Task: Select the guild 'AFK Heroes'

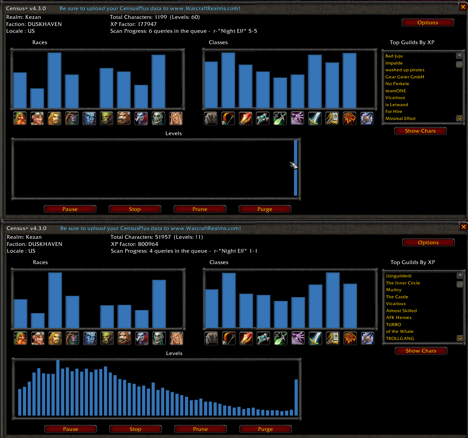Action: click(399, 317)
